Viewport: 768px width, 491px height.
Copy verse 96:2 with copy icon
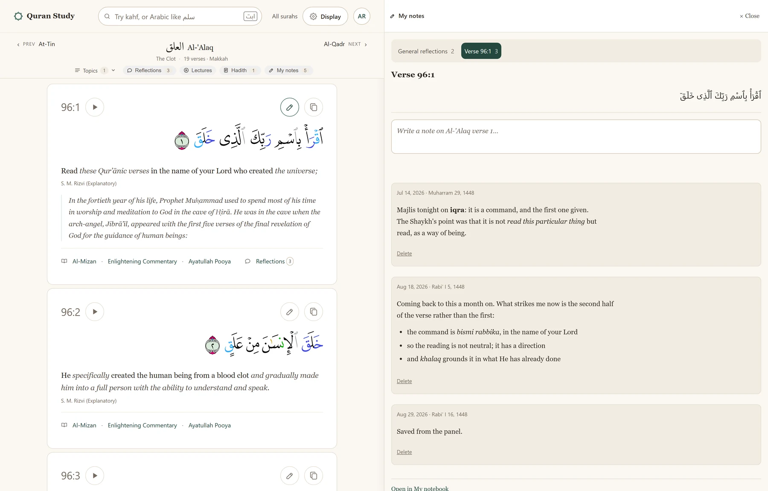click(x=314, y=312)
